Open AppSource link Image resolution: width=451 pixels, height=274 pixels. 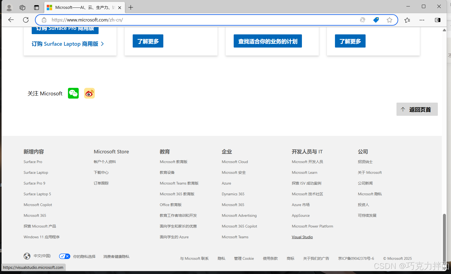301,215
